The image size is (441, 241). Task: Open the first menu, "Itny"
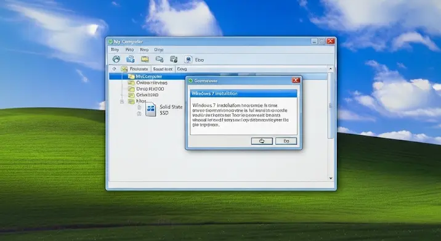tap(115, 49)
